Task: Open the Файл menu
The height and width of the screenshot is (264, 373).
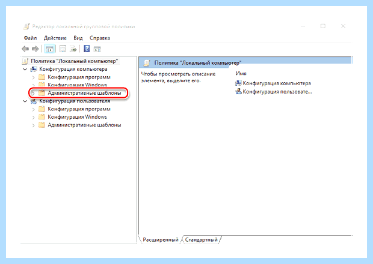Action: click(30, 38)
